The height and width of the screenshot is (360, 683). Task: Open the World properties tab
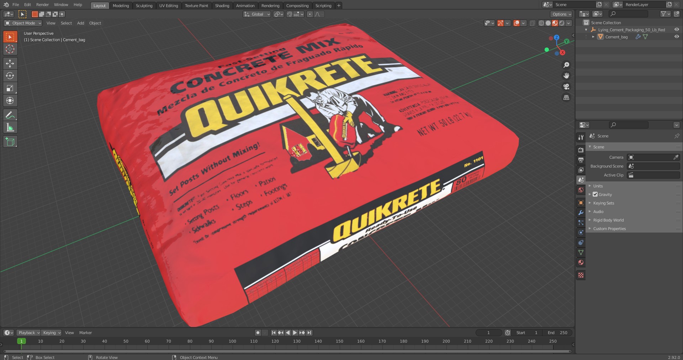coord(581,190)
